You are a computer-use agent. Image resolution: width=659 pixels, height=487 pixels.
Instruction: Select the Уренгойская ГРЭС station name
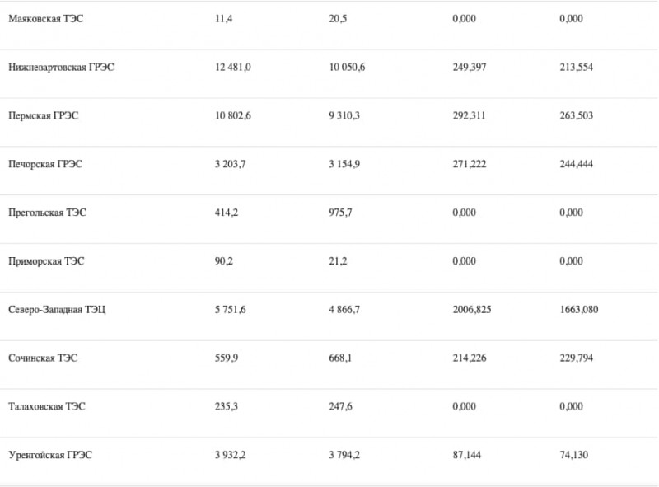pyautogui.click(x=50, y=455)
